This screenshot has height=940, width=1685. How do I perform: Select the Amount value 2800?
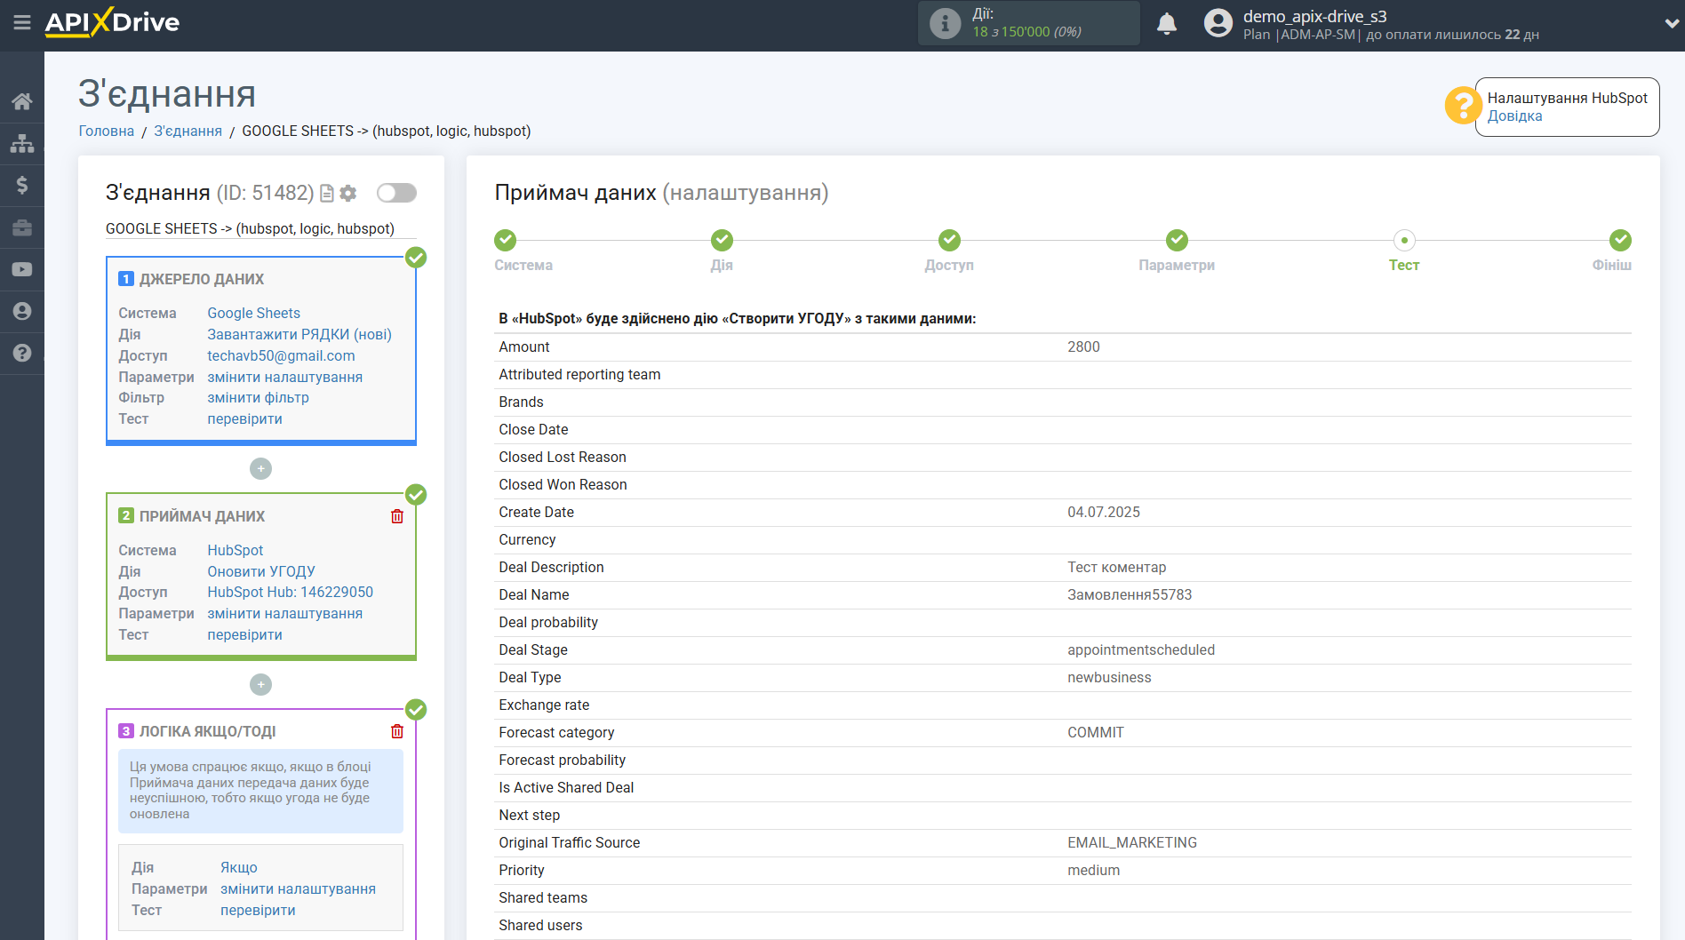click(1083, 347)
